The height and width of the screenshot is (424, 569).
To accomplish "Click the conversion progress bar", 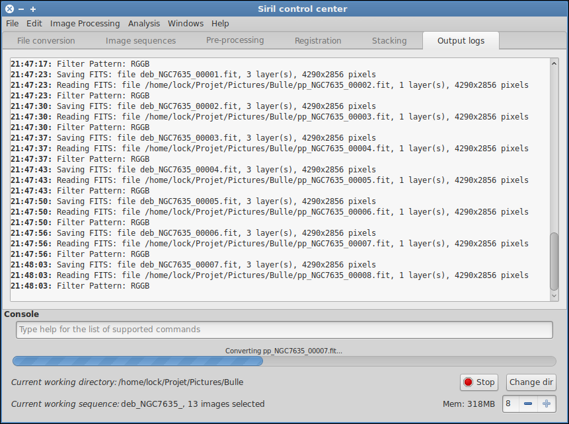I will [284, 361].
